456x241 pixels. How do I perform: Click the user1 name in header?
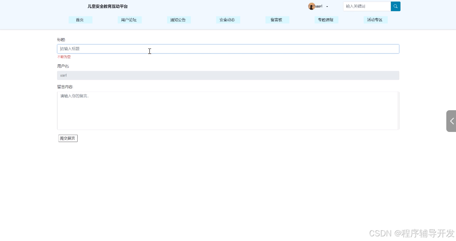click(x=319, y=6)
